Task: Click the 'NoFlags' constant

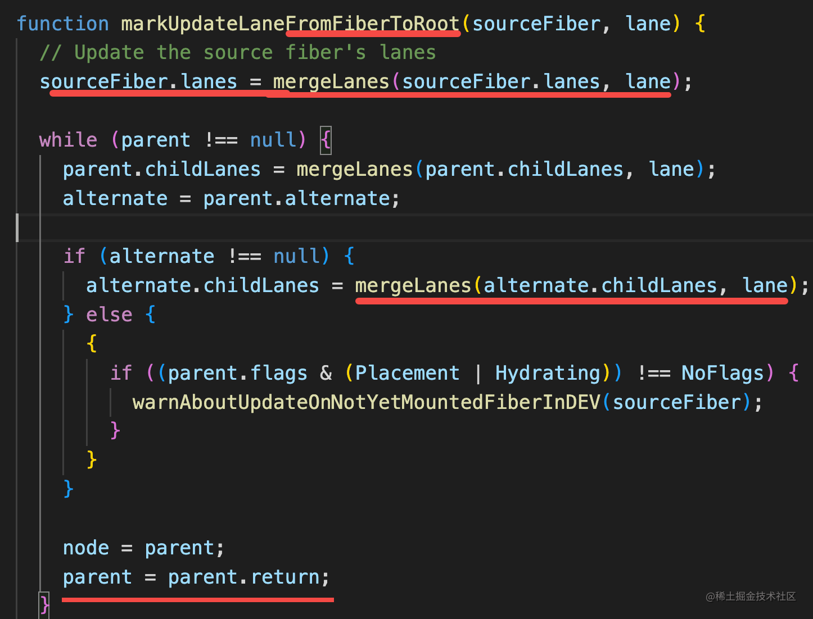Action: tap(722, 373)
